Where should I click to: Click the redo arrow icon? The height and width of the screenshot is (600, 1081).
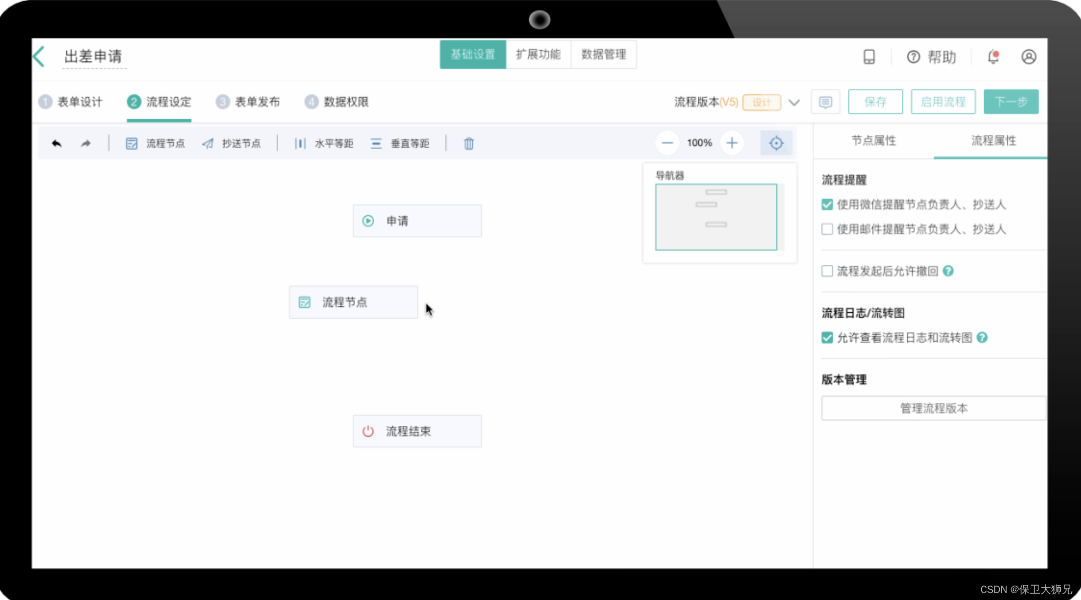tap(86, 143)
